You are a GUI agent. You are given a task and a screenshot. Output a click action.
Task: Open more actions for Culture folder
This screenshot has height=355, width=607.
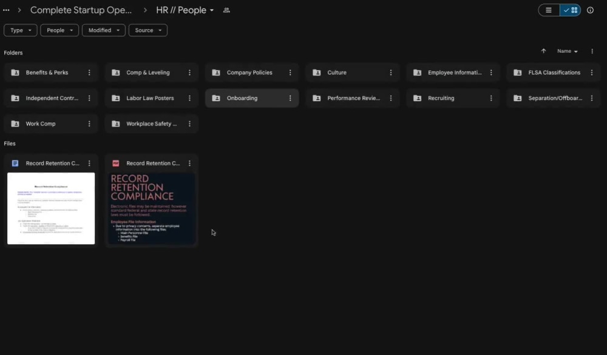point(391,73)
